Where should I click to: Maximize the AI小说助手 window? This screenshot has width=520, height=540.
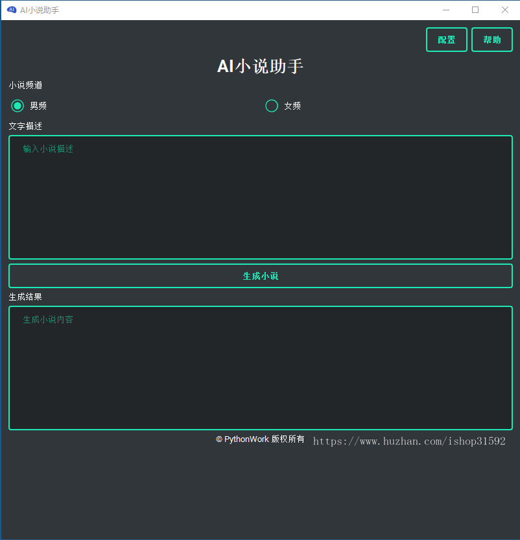click(475, 10)
